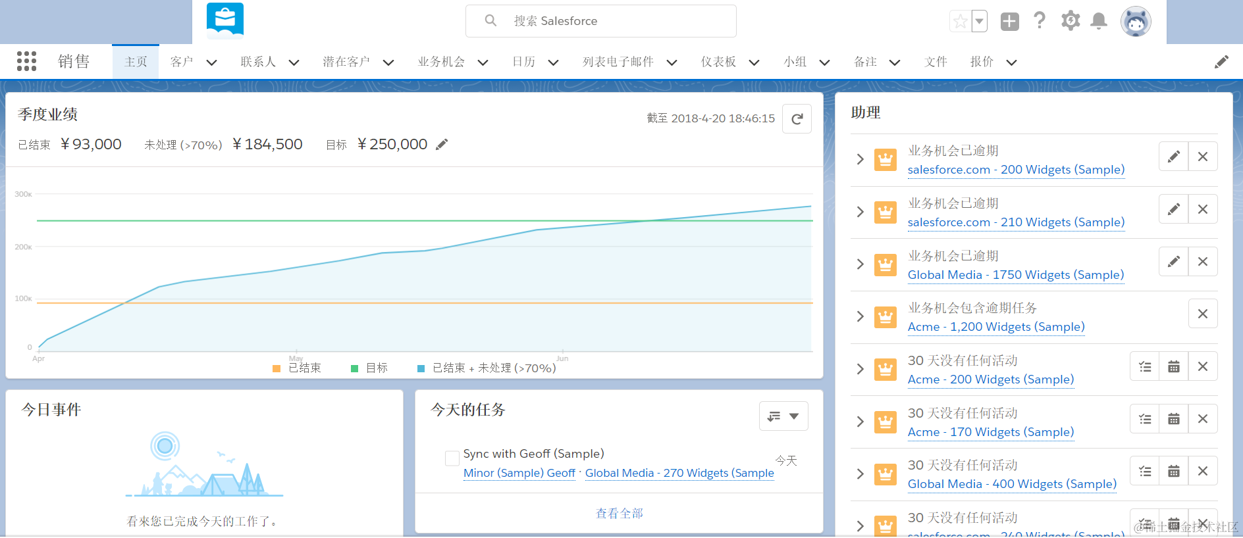Open the 客户 tab dropdown arrow
The image size is (1243, 538).
point(211,62)
